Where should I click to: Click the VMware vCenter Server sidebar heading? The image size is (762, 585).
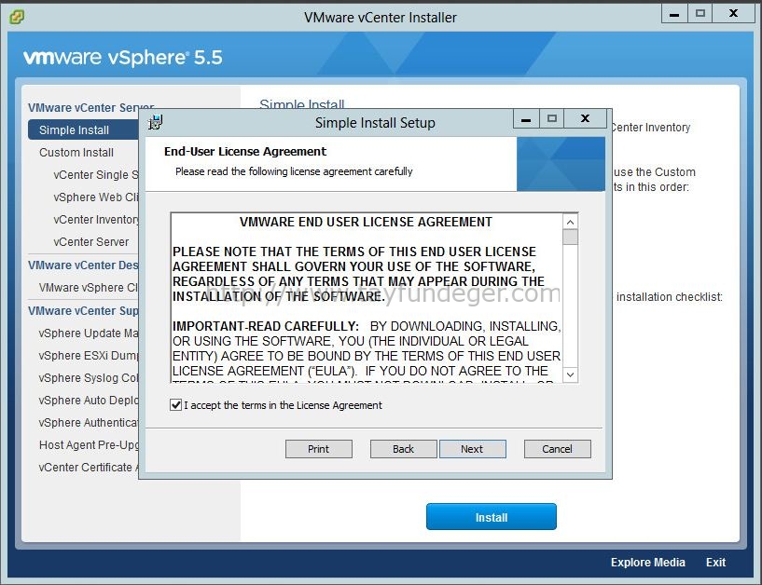tap(90, 107)
